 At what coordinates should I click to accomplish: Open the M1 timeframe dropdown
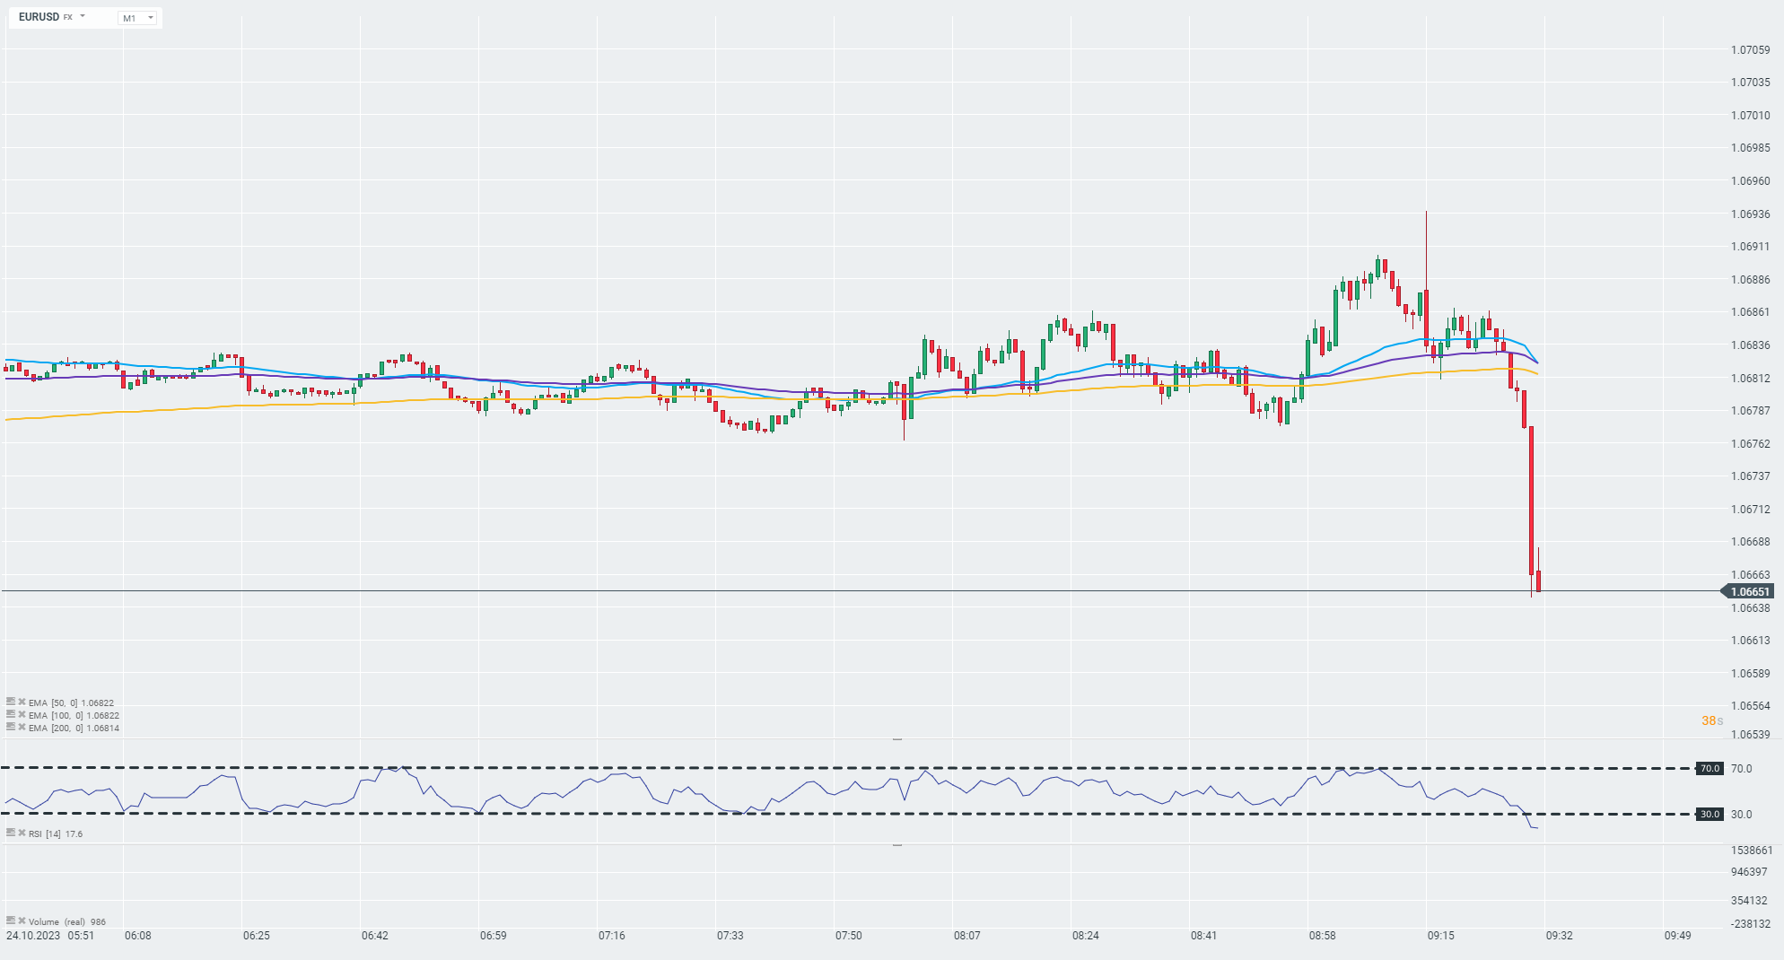[137, 18]
